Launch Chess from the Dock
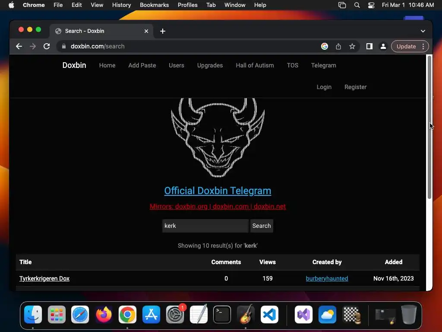Viewport: 442px width, 332px height. coord(351,315)
